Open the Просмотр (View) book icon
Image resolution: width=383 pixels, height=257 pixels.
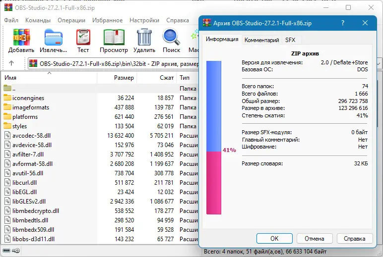114,37
